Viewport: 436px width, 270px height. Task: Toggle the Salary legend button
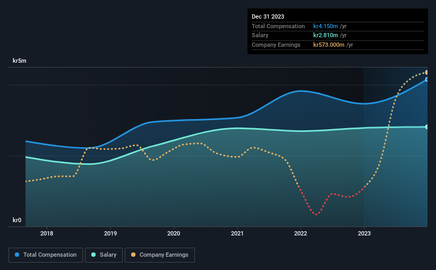point(104,255)
